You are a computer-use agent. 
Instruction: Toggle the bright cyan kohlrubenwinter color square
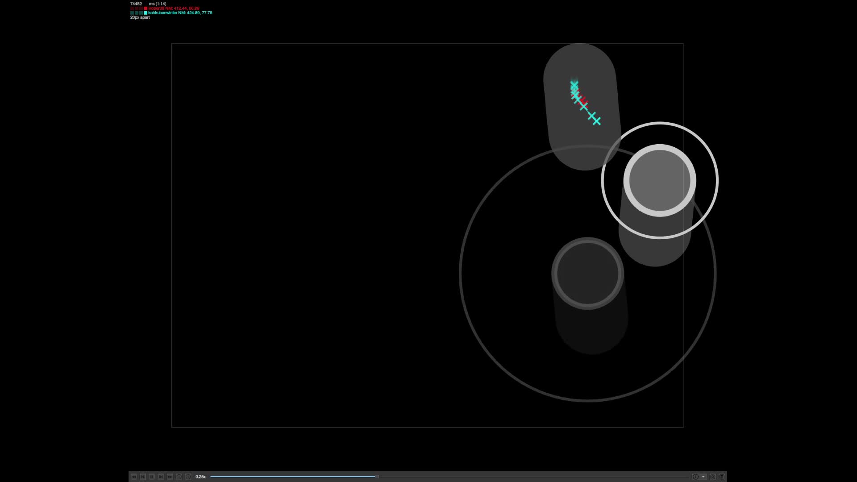point(146,13)
